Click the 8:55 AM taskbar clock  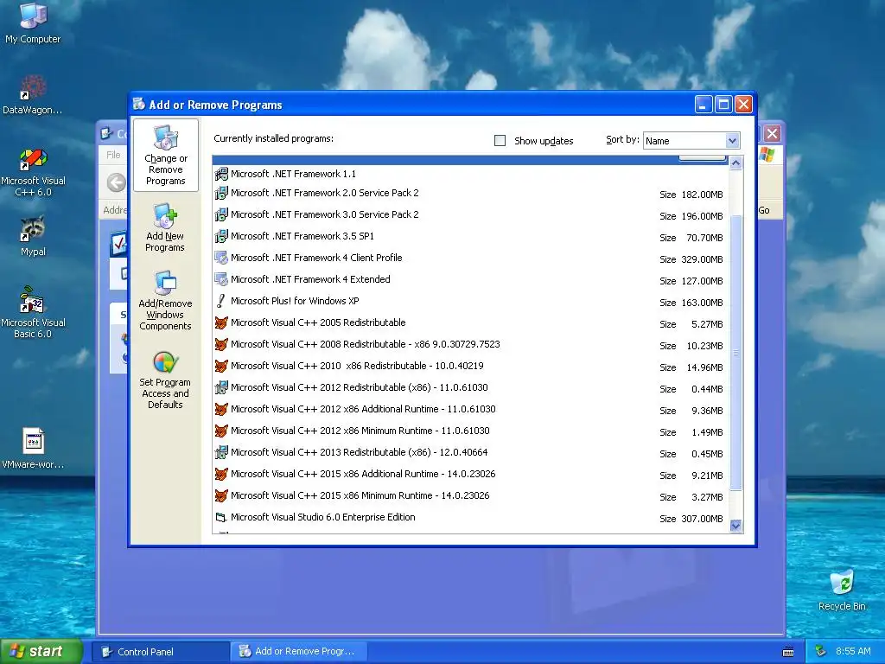click(x=853, y=652)
